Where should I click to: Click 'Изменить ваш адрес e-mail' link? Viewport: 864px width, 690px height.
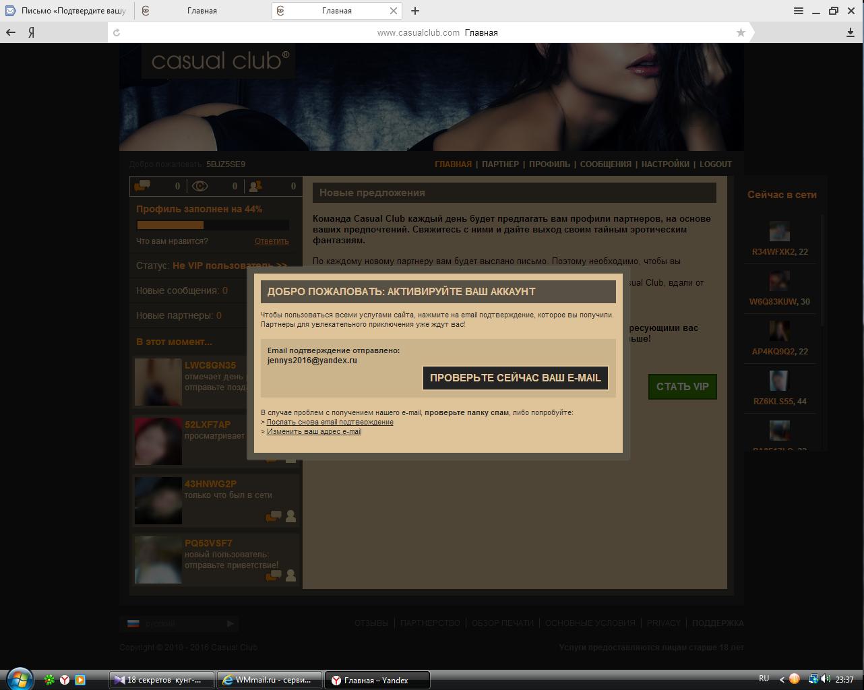(x=314, y=431)
